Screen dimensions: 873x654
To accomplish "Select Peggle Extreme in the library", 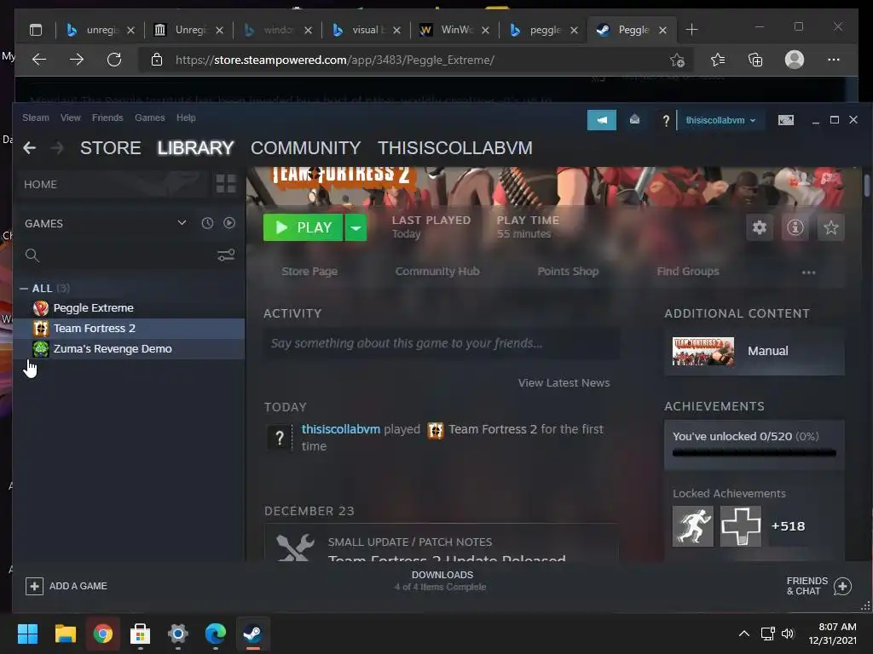I will (x=130, y=308).
